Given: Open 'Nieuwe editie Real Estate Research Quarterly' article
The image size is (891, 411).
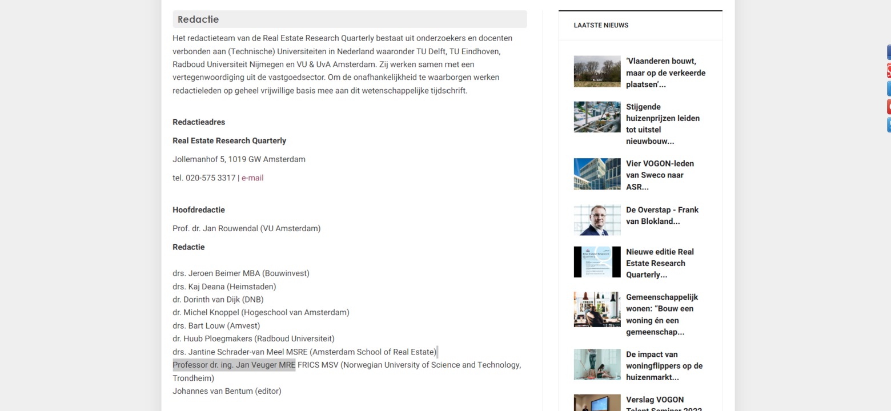Looking at the screenshot, I should point(660,263).
